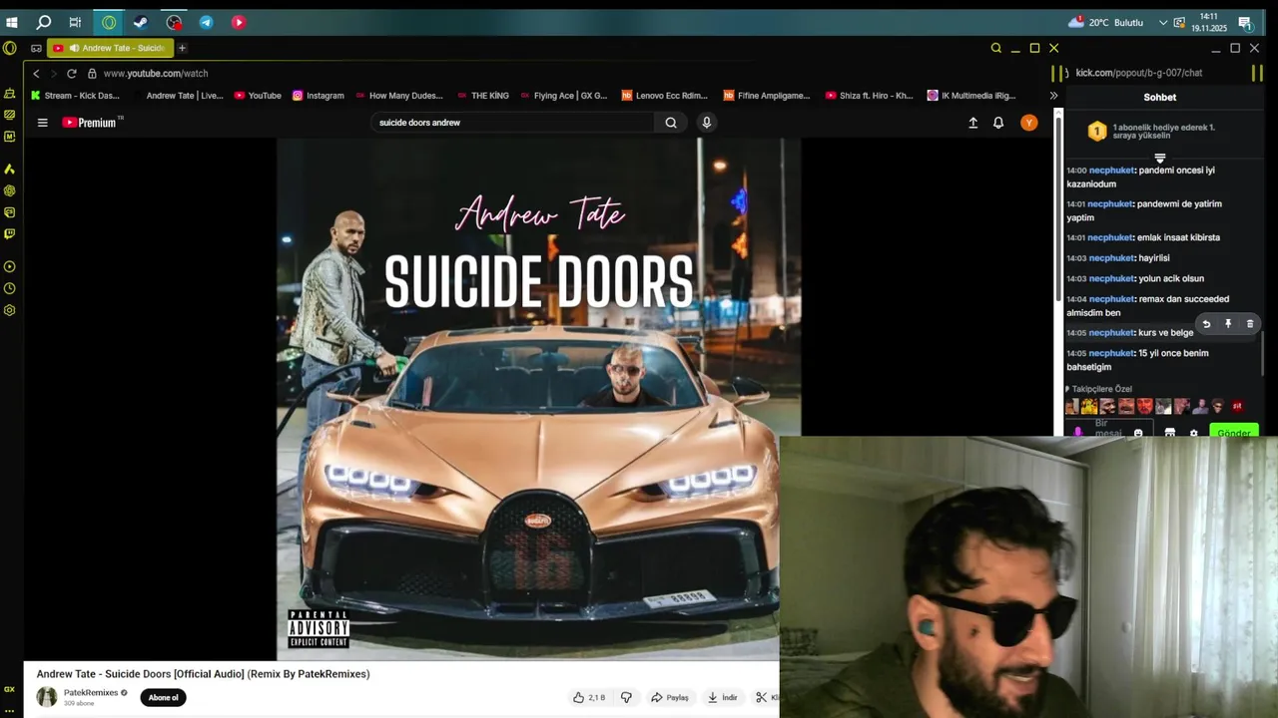Collapse the pinned gift leaderboard handle in chat
This screenshot has width=1278, height=718.
1160,159
